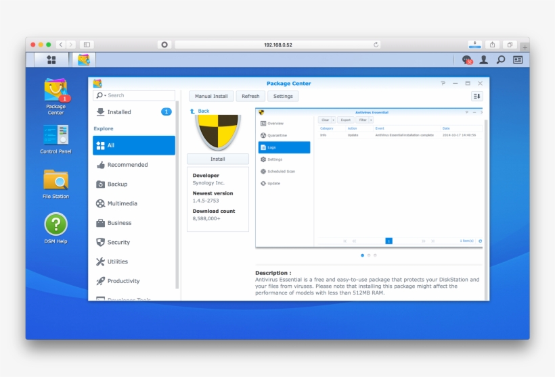Click the package Search field
Viewport: 555px width, 377px height.
(134, 95)
